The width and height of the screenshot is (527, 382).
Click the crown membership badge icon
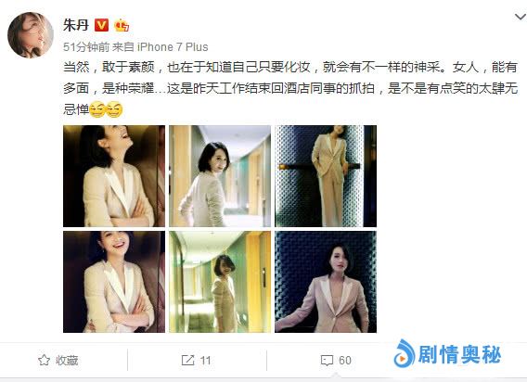122,25
